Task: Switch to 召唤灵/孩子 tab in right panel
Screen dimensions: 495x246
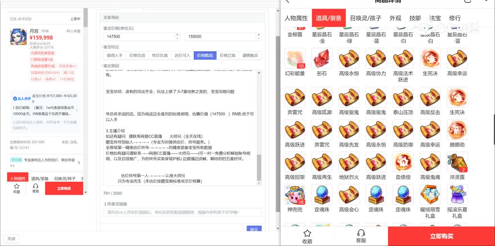Action: [x=365, y=18]
